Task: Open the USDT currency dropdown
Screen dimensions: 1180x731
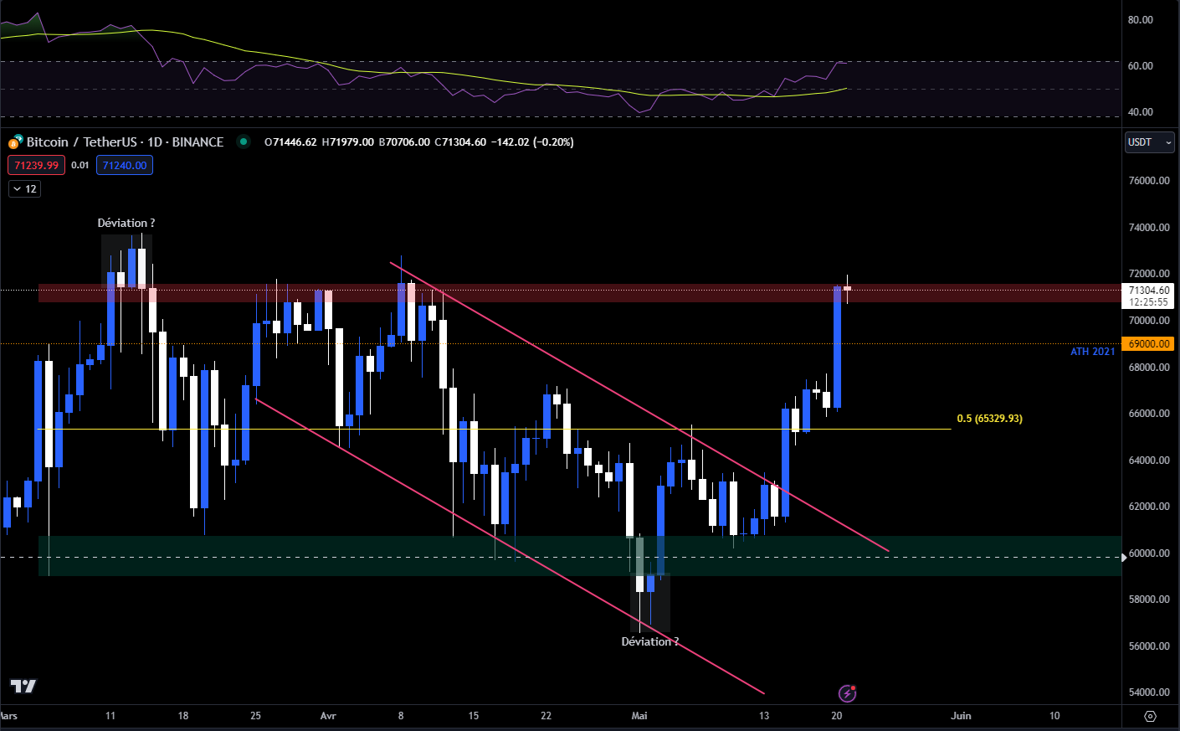Action: click(x=1149, y=142)
